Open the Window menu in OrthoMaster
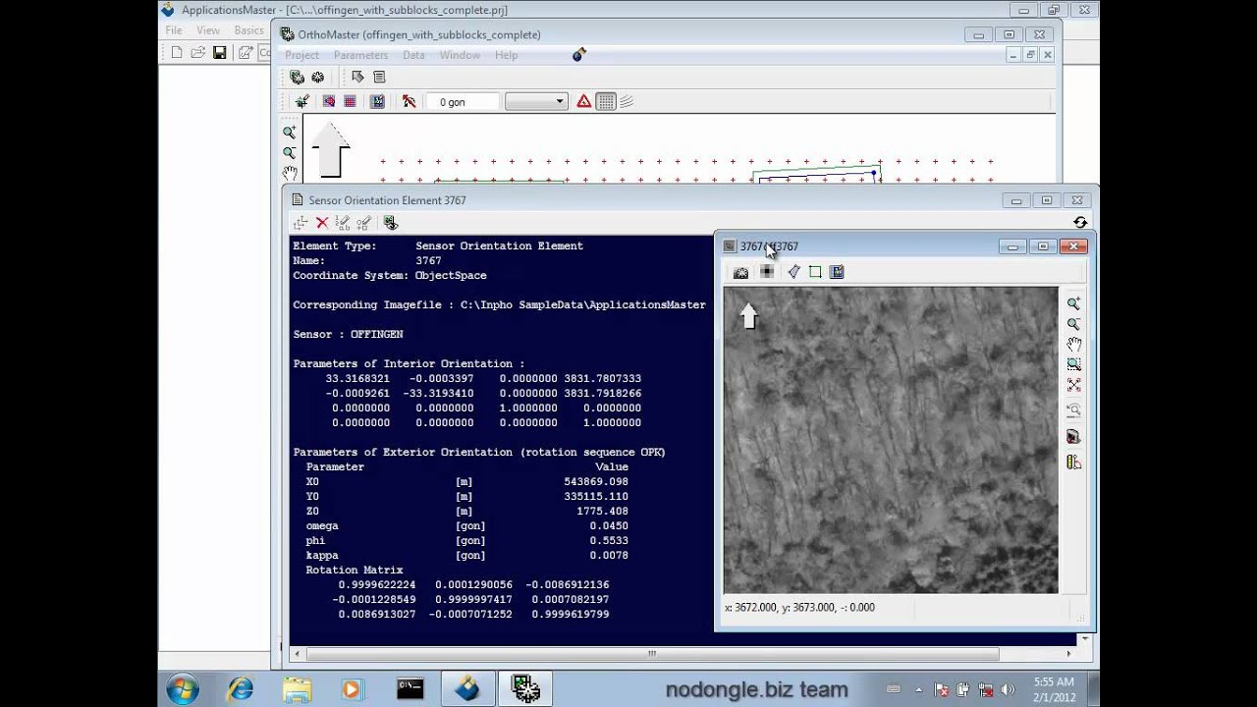The width and height of the screenshot is (1257, 707). tap(460, 55)
